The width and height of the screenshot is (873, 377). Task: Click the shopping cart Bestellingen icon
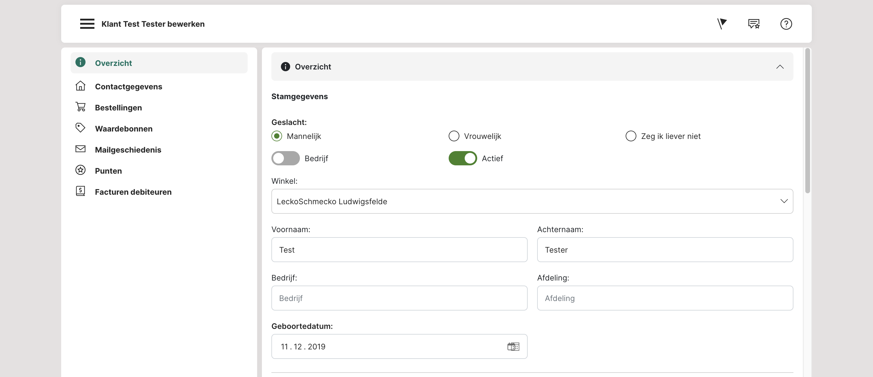tap(80, 107)
